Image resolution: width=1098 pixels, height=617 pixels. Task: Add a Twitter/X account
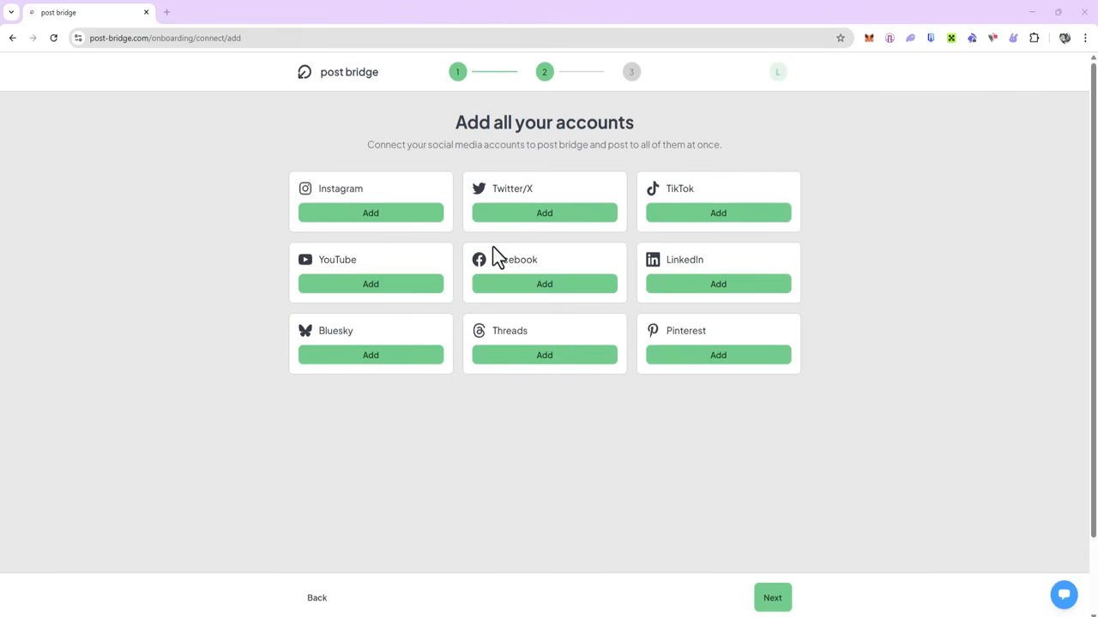tap(545, 213)
